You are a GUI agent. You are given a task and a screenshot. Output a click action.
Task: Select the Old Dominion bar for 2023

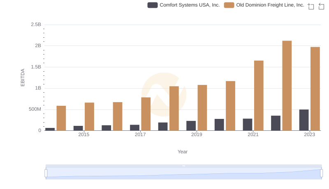click(315, 89)
